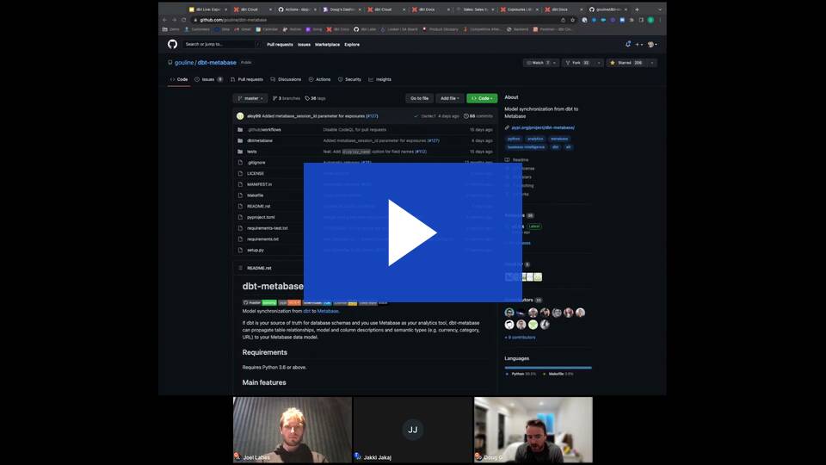Image resolution: width=826 pixels, height=465 pixels.
Task: Click the GitHub search or jump to field
Action: pyautogui.click(x=221, y=44)
